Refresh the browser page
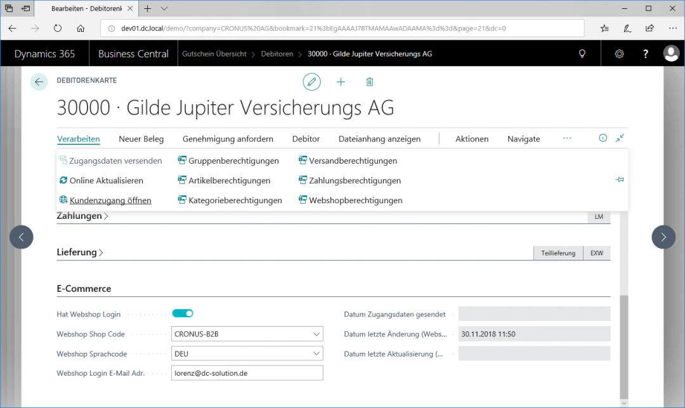This screenshot has height=408, width=685. (x=58, y=29)
